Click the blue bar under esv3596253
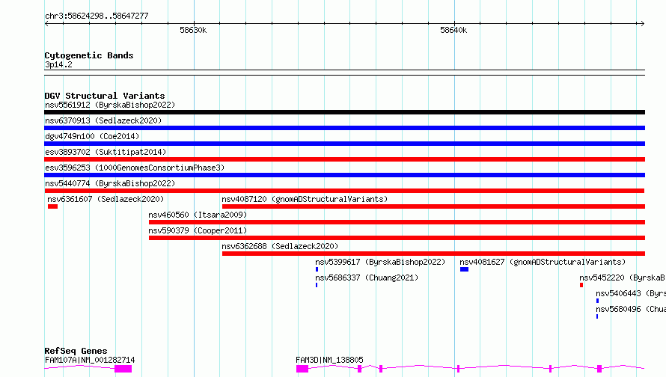 click(344, 175)
